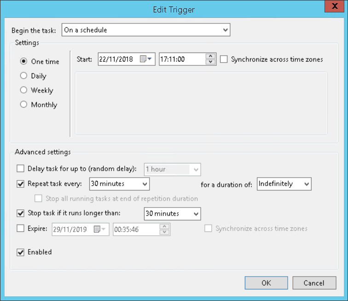Enable the Delay task random delay checkbox
The height and width of the screenshot is (301, 348).
pos(20,169)
